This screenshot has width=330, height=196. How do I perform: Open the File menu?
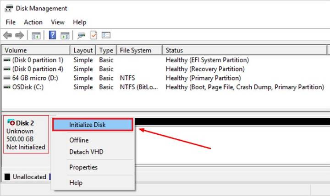pos(11,22)
